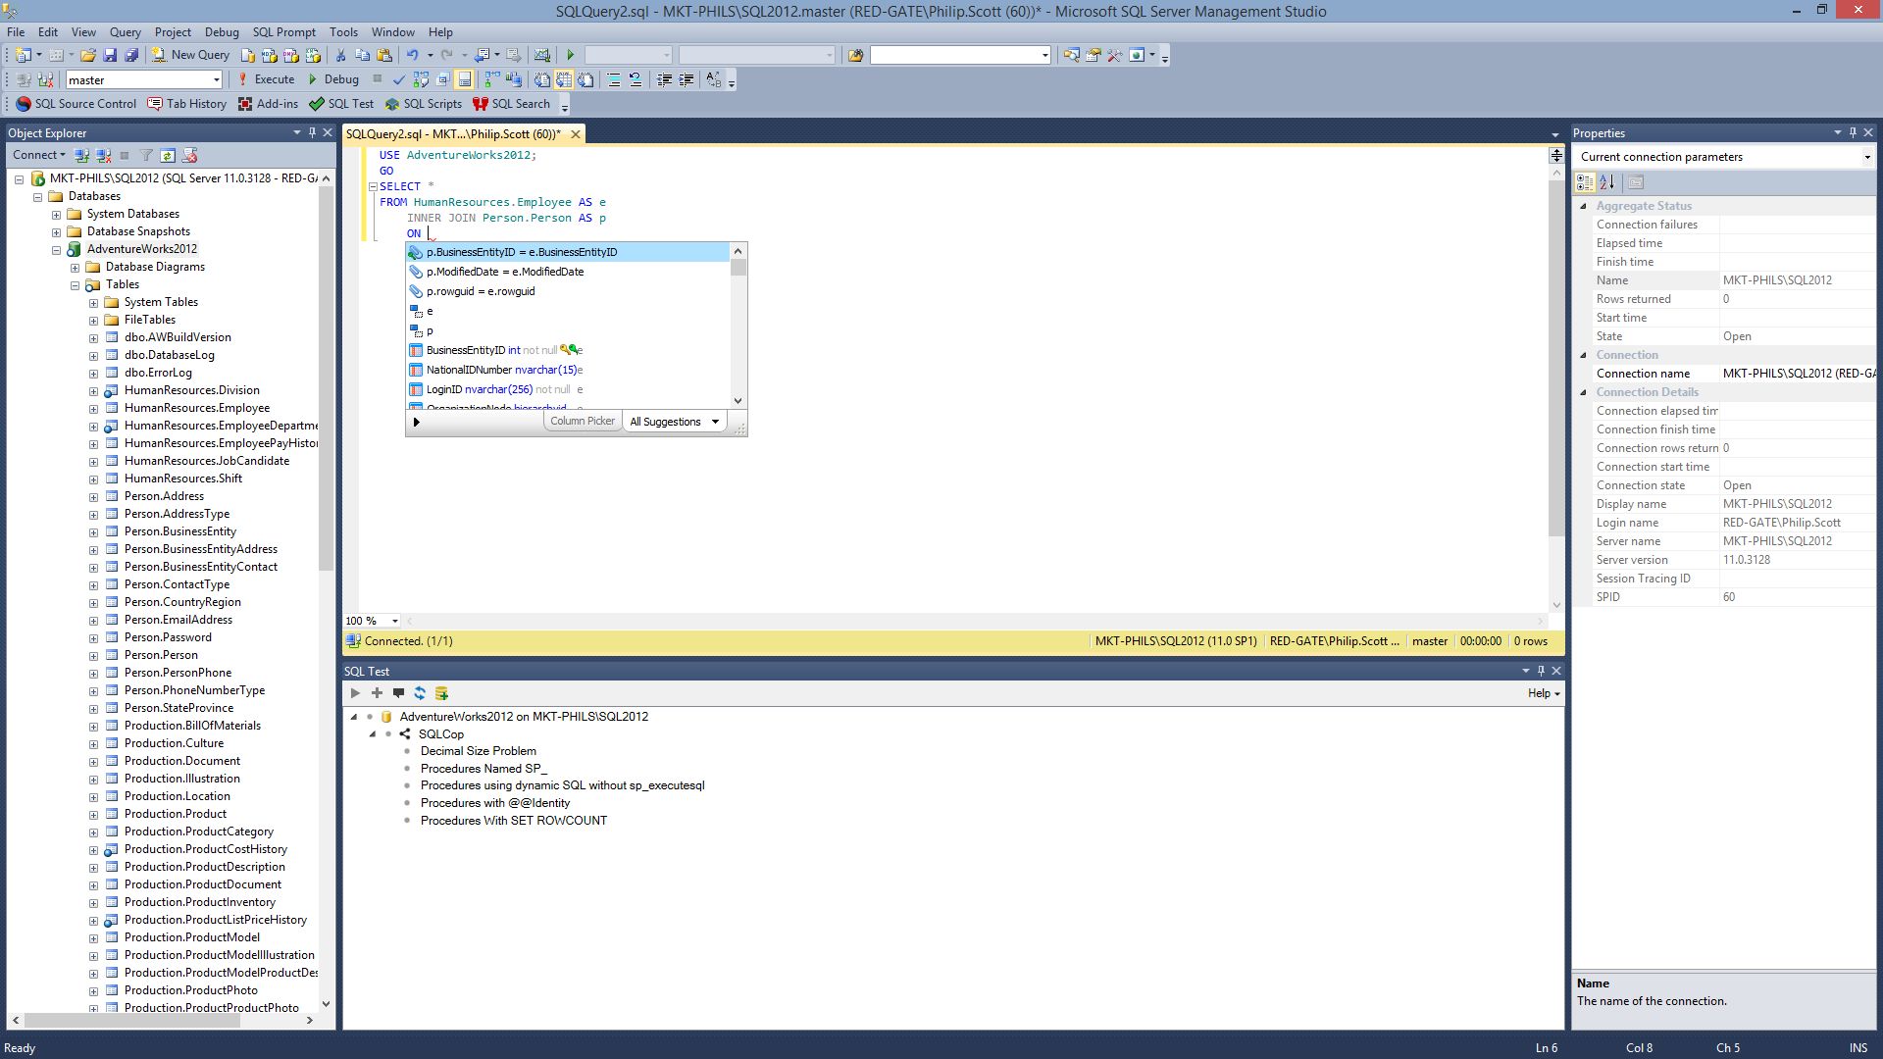Toggle auto-hide pin on Object Explorer

point(312,132)
